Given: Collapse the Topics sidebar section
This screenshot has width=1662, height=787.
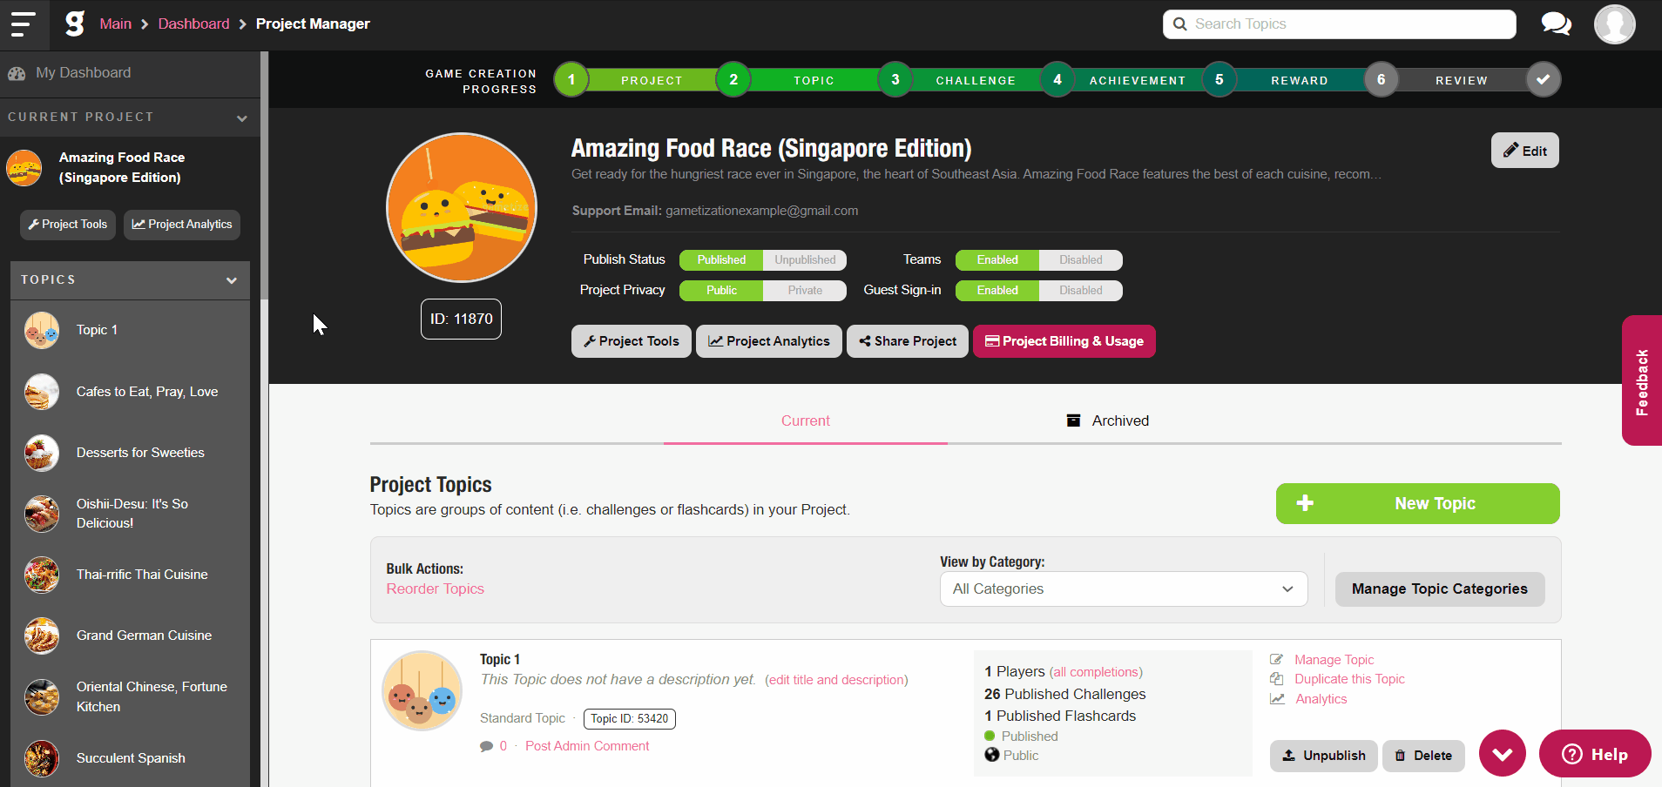Looking at the screenshot, I should pos(232,280).
